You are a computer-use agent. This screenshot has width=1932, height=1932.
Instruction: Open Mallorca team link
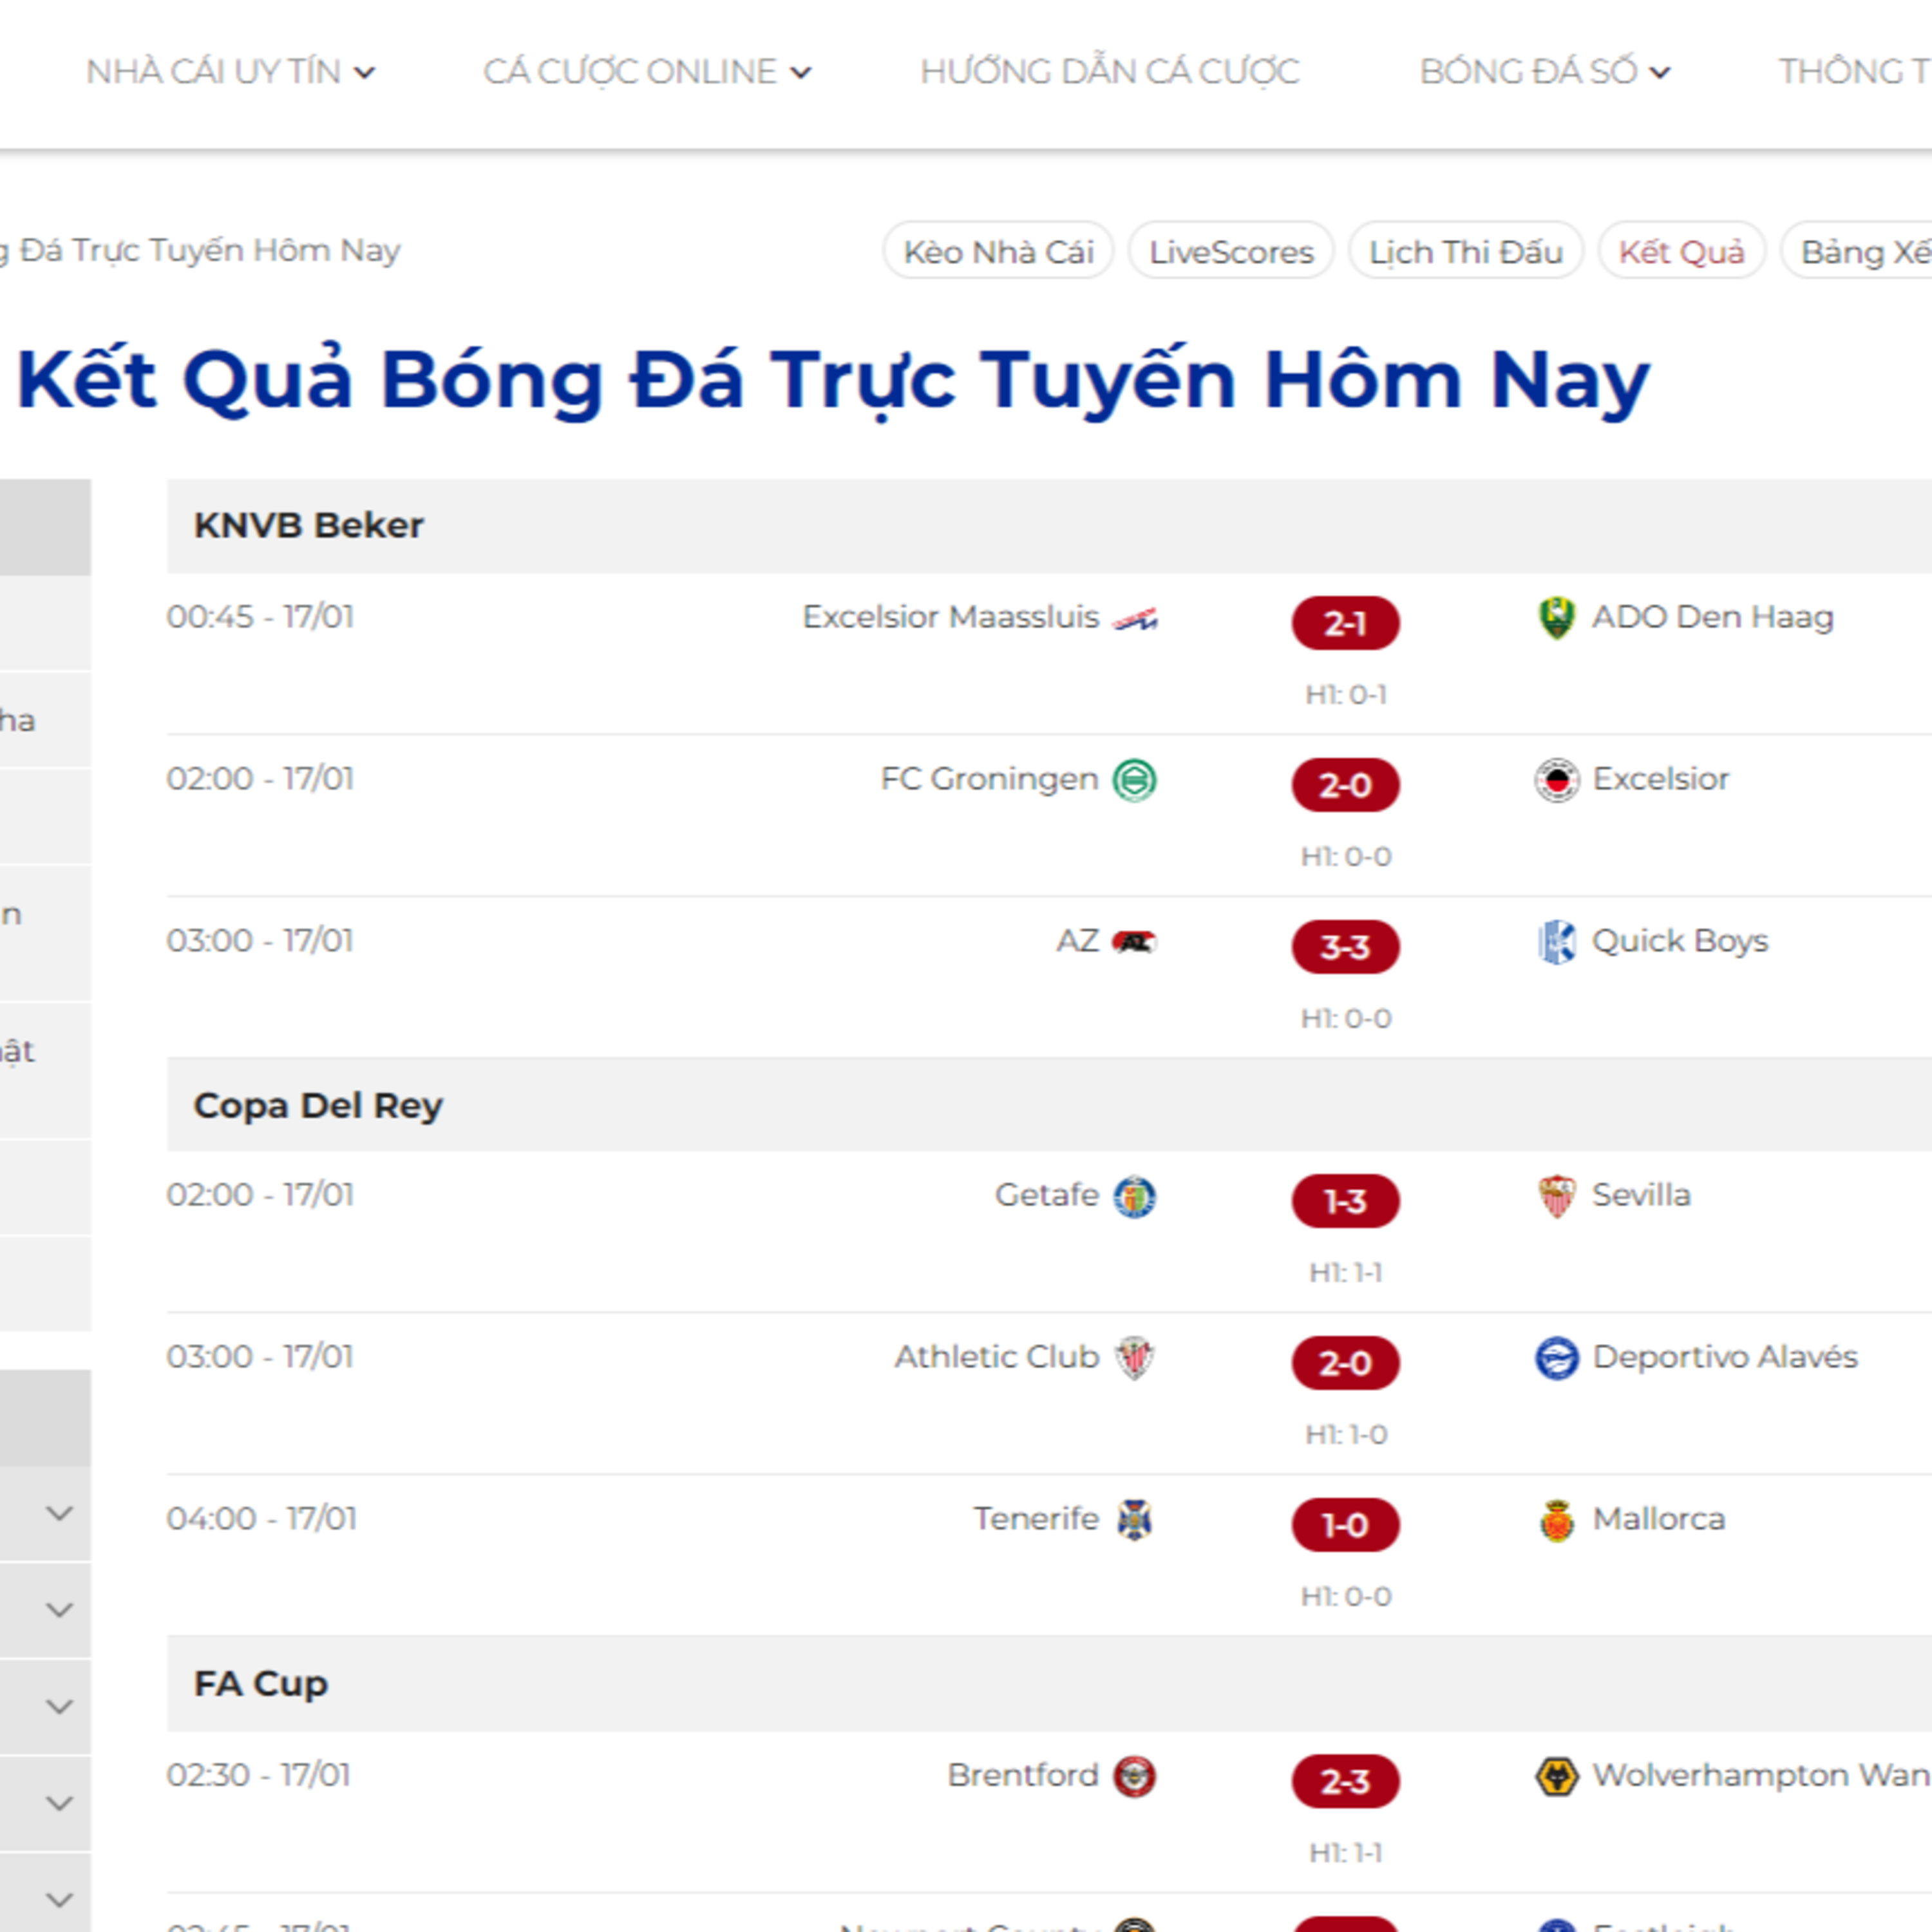click(1658, 1519)
